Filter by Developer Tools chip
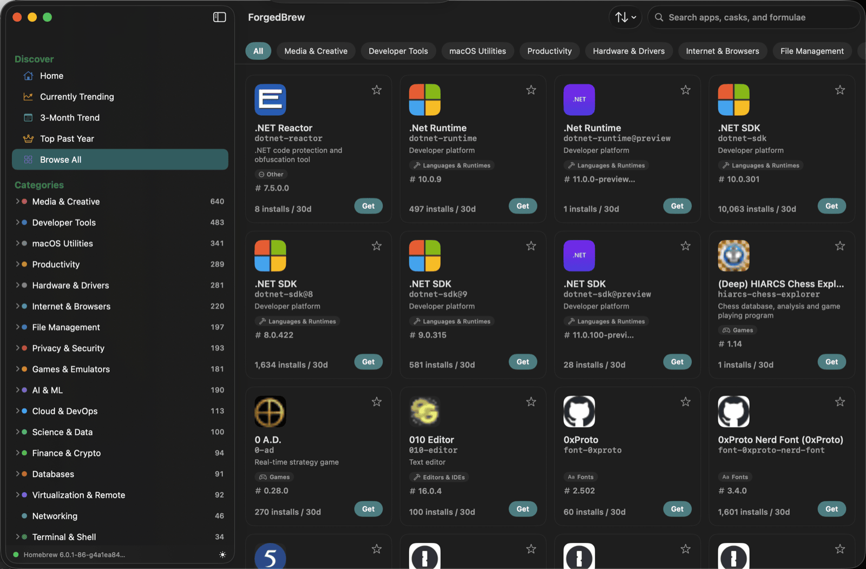 coord(398,51)
